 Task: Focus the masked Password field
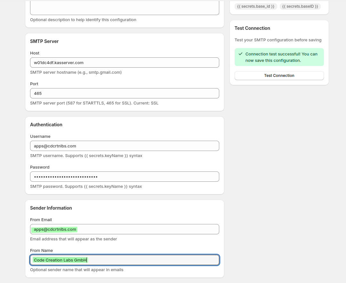tap(125, 177)
